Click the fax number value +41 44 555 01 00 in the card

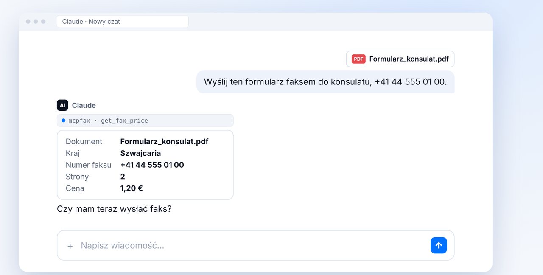[152, 165]
